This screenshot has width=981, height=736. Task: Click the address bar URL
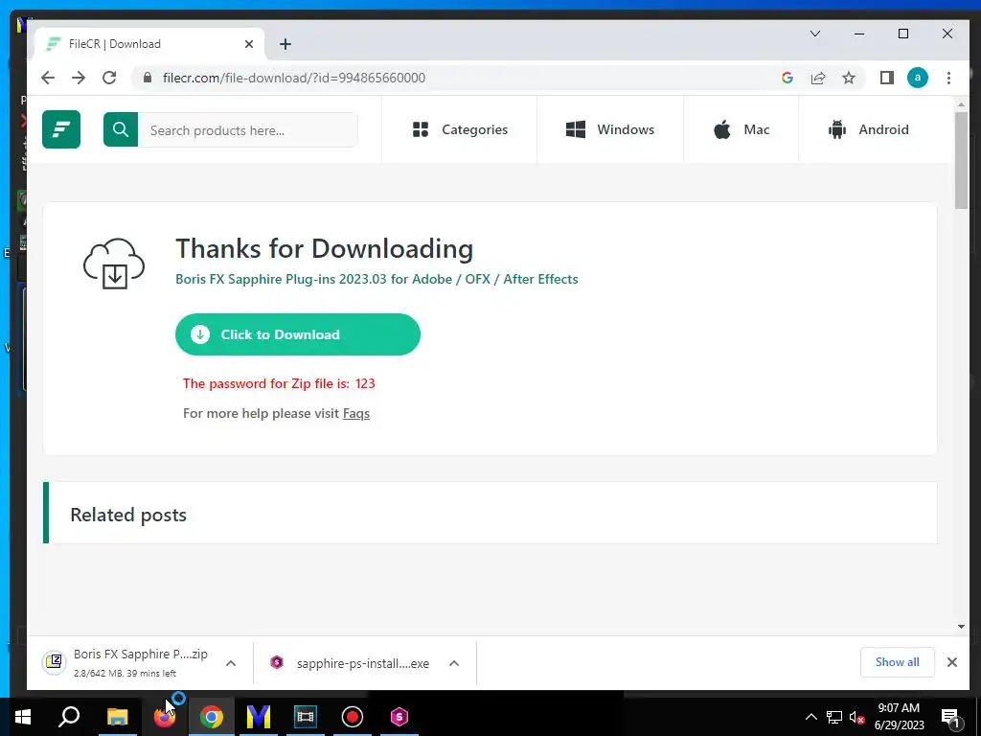[x=294, y=78]
